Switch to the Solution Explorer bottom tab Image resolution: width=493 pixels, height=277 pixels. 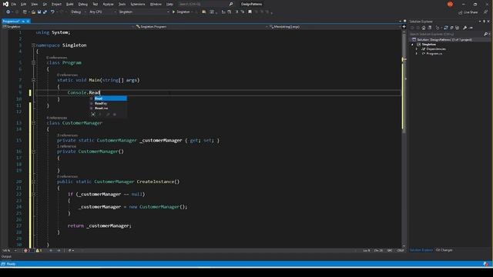pyautogui.click(x=421, y=250)
